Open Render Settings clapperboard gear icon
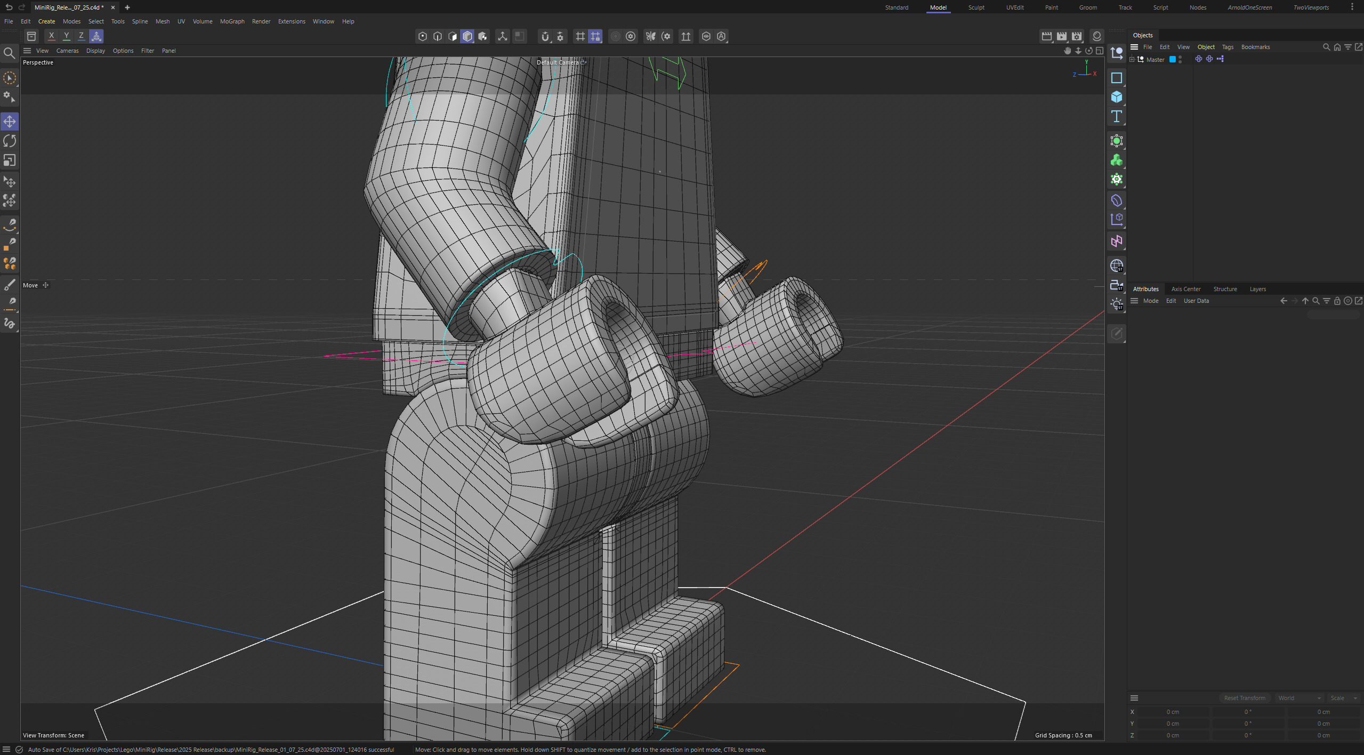1364x755 pixels. [x=1077, y=36]
